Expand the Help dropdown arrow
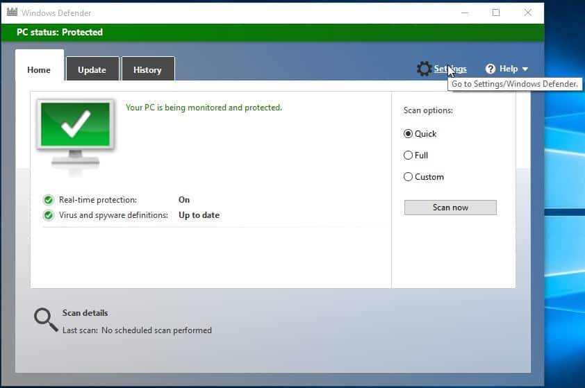The width and height of the screenshot is (585, 388). (525, 69)
